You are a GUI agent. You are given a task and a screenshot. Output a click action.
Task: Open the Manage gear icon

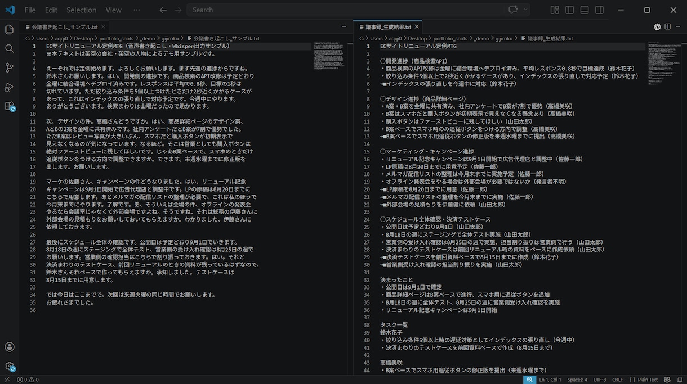[x=9, y=366]
